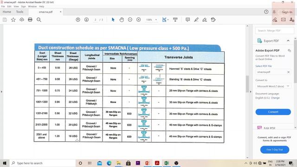Go to the next page
297x167 pixels.
pyautogui.click(x=86, y=19)
